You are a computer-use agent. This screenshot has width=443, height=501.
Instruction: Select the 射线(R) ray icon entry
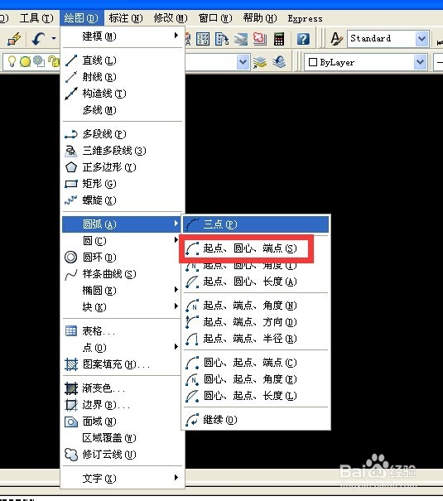coord(71,77)
